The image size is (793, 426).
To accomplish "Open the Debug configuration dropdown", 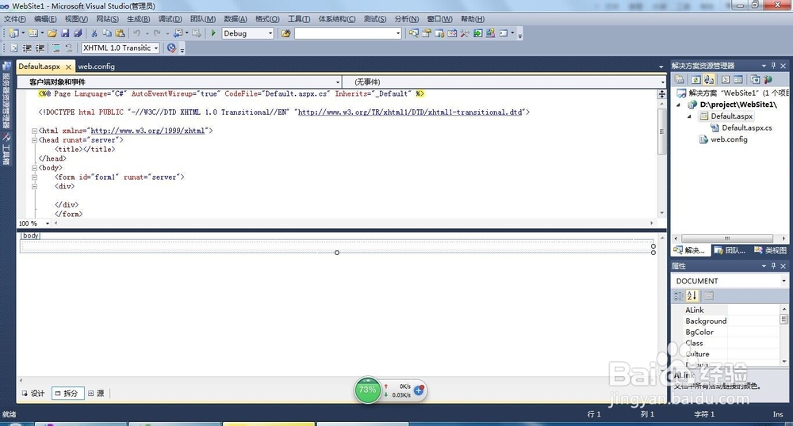I will (x=270, y=33).
